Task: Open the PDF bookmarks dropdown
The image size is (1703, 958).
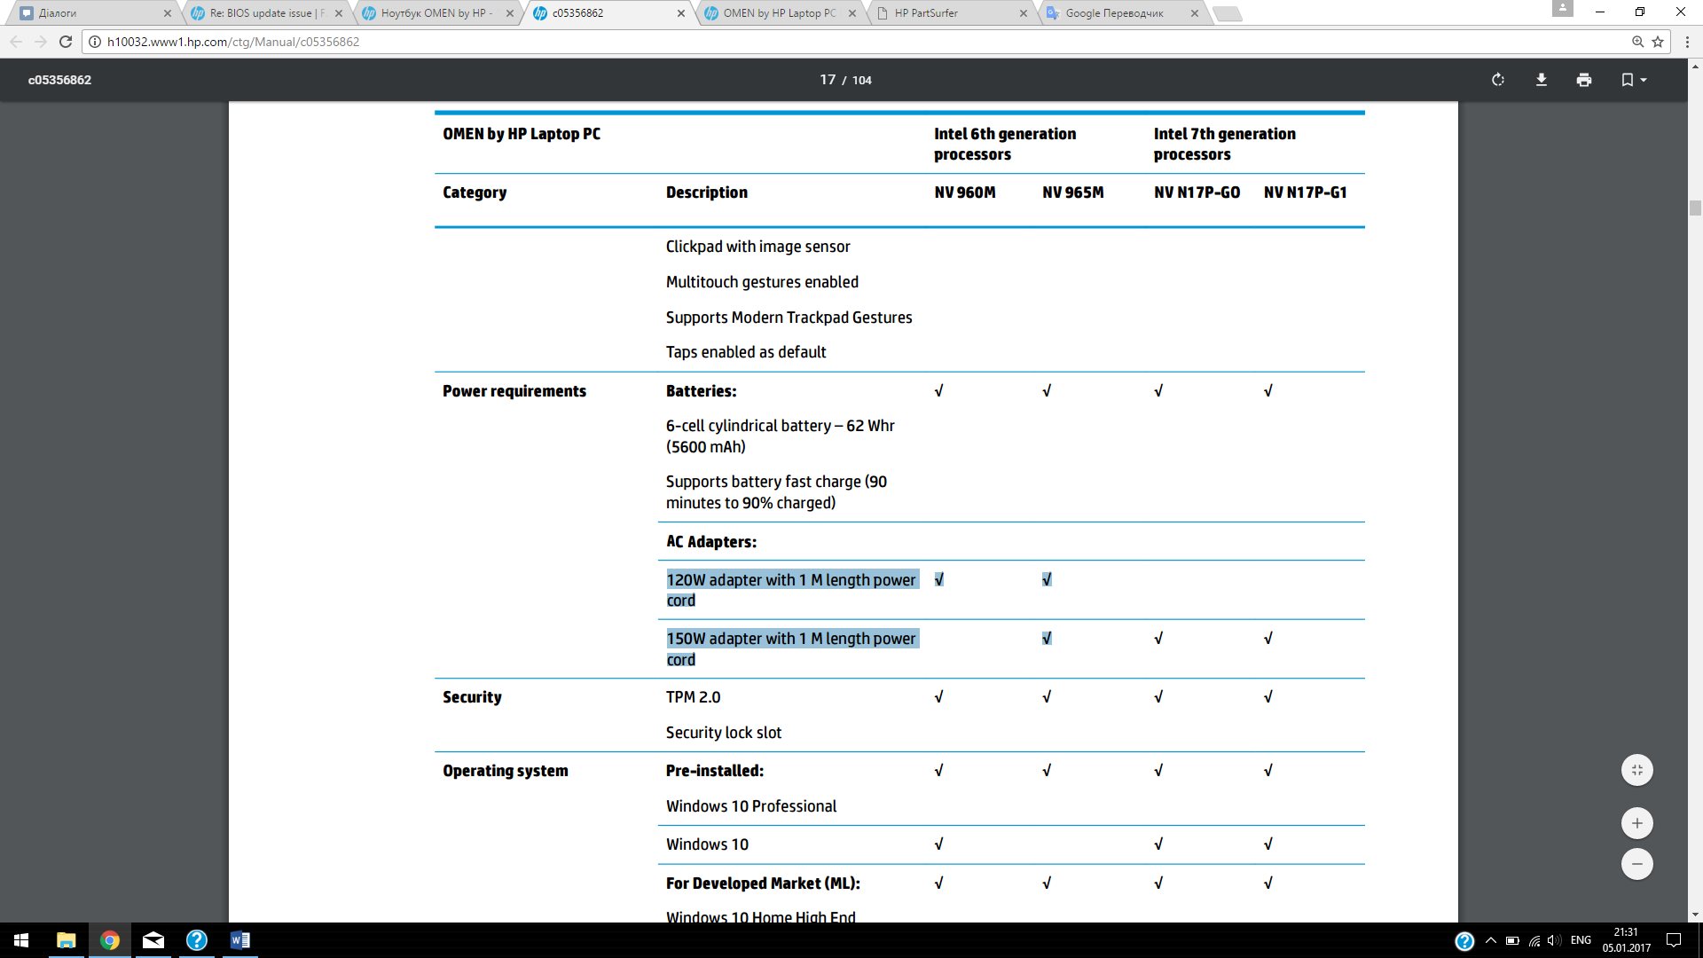Action: pyautogui.click(x=1633, y=80)
